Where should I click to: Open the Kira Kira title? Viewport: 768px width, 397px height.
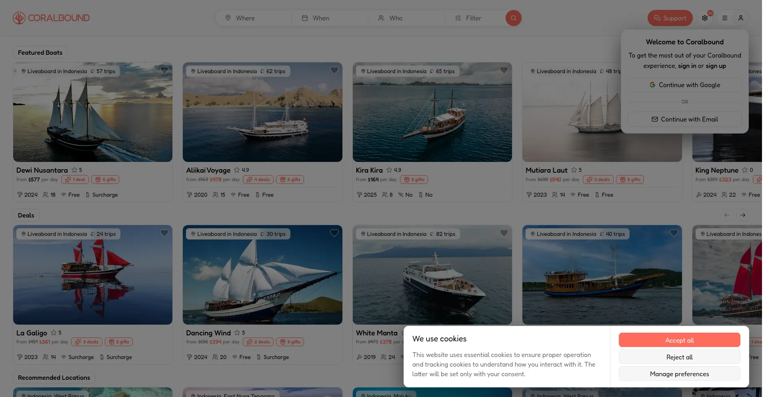coord(369,170)
